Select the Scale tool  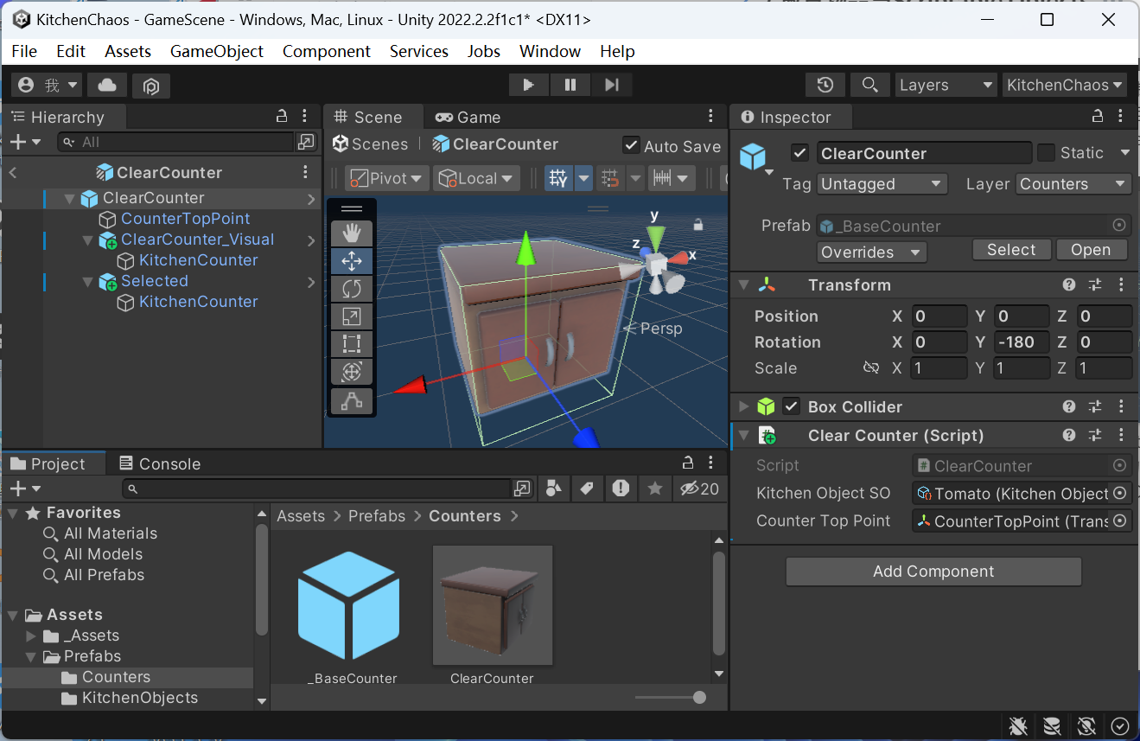pos(352,316)
